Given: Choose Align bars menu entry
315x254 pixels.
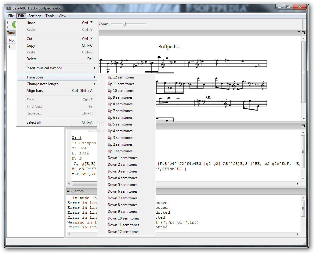Looking at the screenshot, I should pos(57,91).
